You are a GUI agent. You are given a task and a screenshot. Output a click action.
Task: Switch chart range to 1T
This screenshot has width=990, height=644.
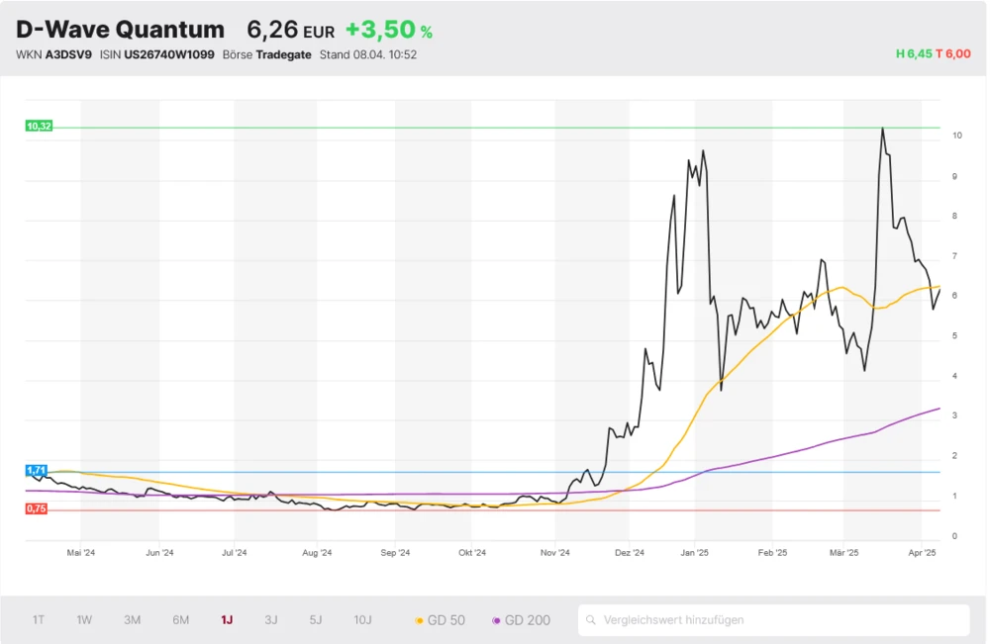[x=39, y=620]
